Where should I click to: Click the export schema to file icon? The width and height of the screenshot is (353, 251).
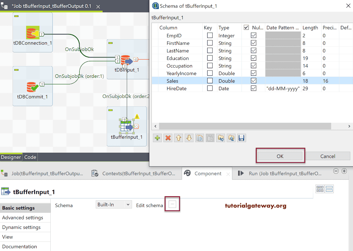[231, 138]
